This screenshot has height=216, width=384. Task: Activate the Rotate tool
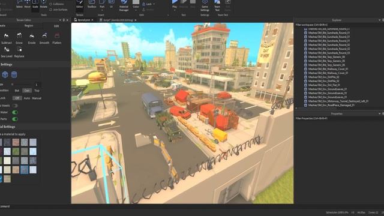point(44,4)
